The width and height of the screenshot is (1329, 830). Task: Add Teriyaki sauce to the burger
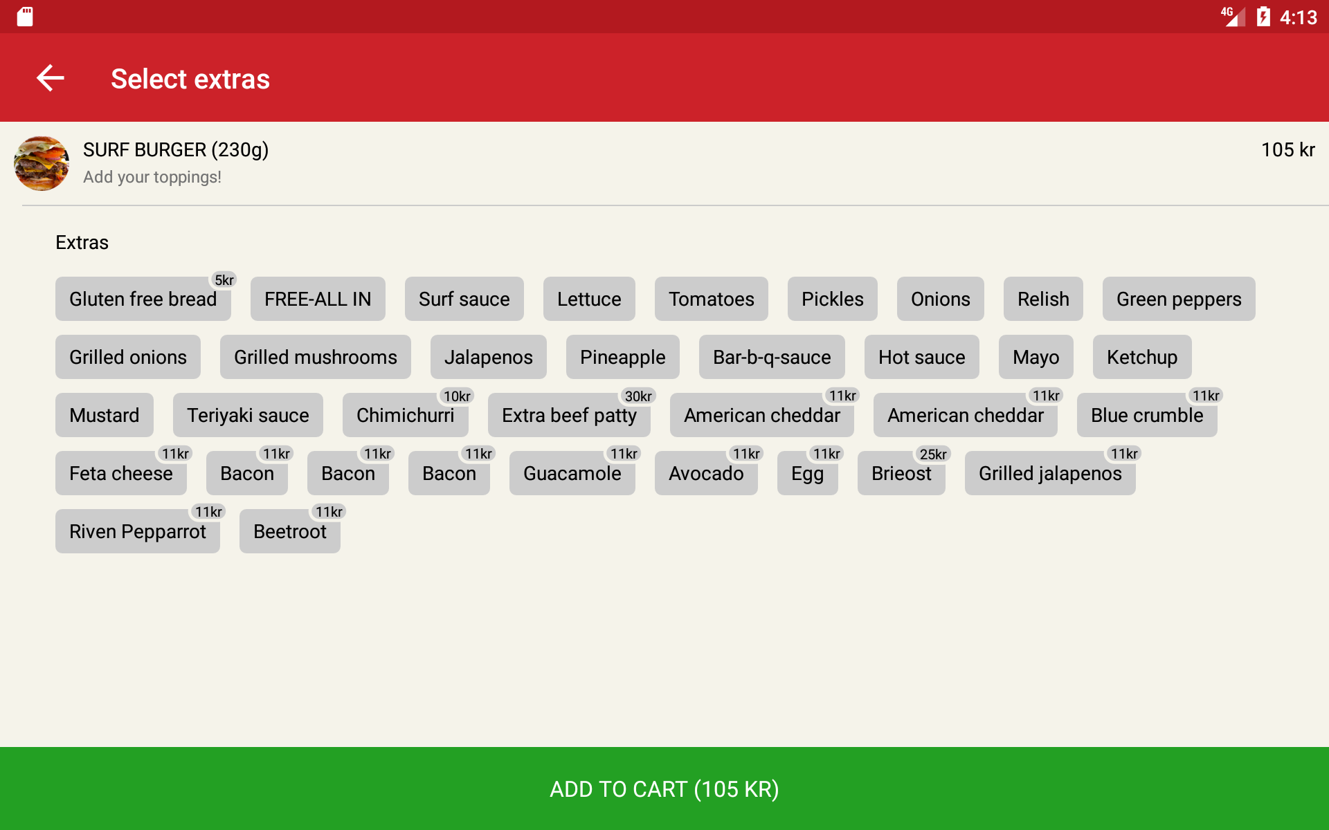pyautogui.click(x=248, y=415)
